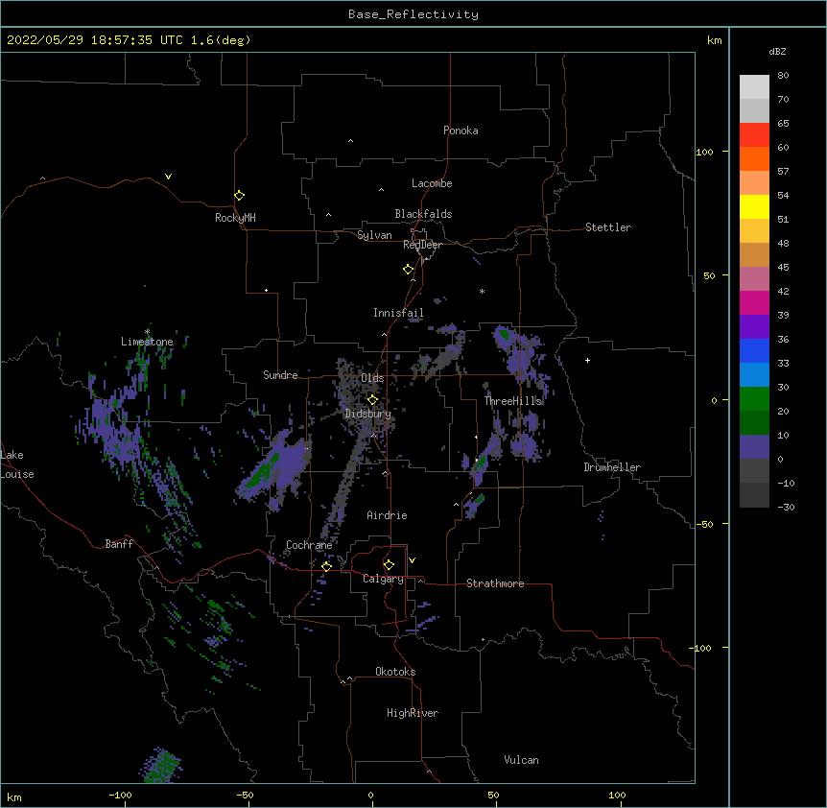Click the Sundre town label
Image resolution: width=827 pixels, height=808 pixels.
click(280, 375)
